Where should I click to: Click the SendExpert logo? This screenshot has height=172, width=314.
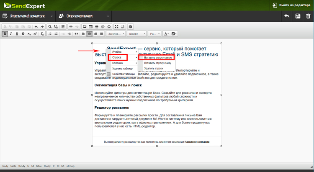pos(24,6)
